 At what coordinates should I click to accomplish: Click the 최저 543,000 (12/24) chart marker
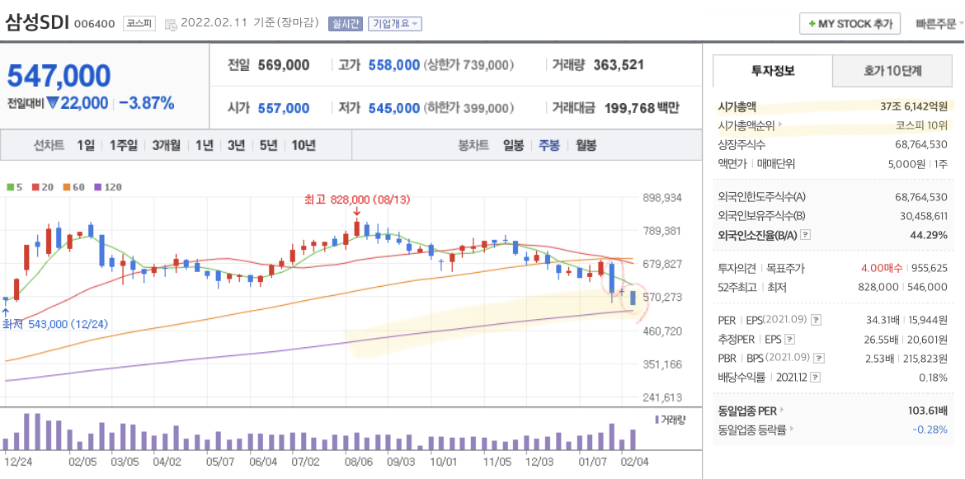pos(54,324)
